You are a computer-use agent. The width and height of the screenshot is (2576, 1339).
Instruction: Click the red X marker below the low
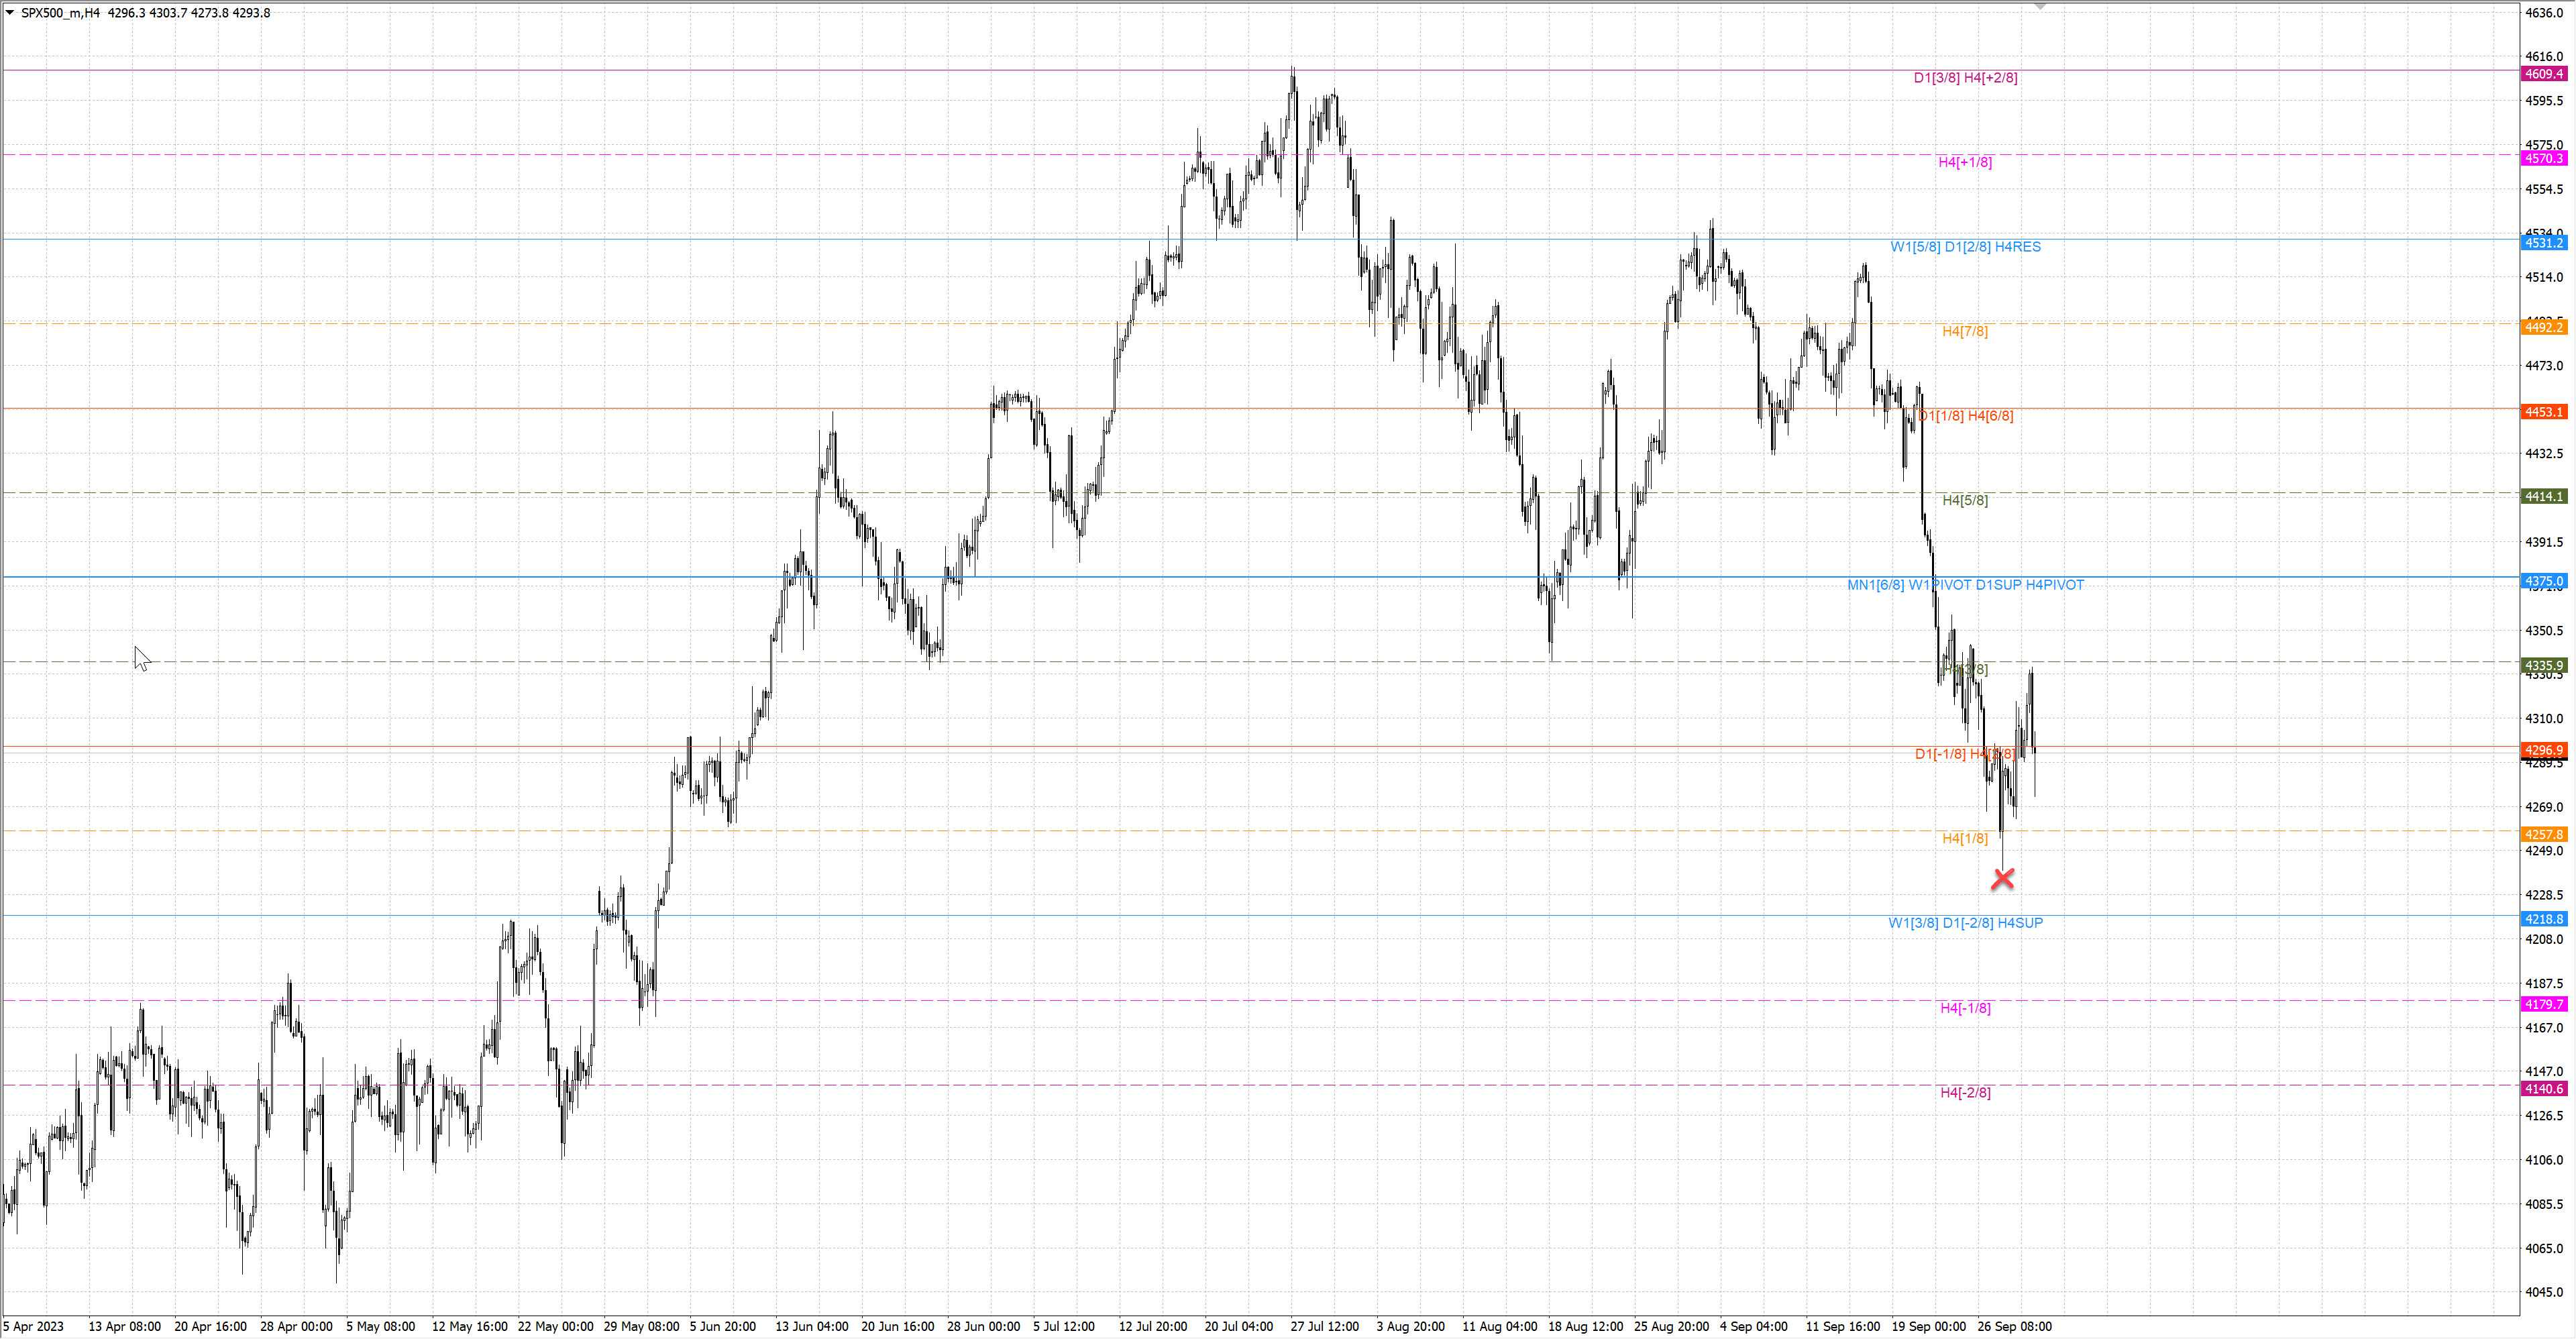tap(2002, 879)
